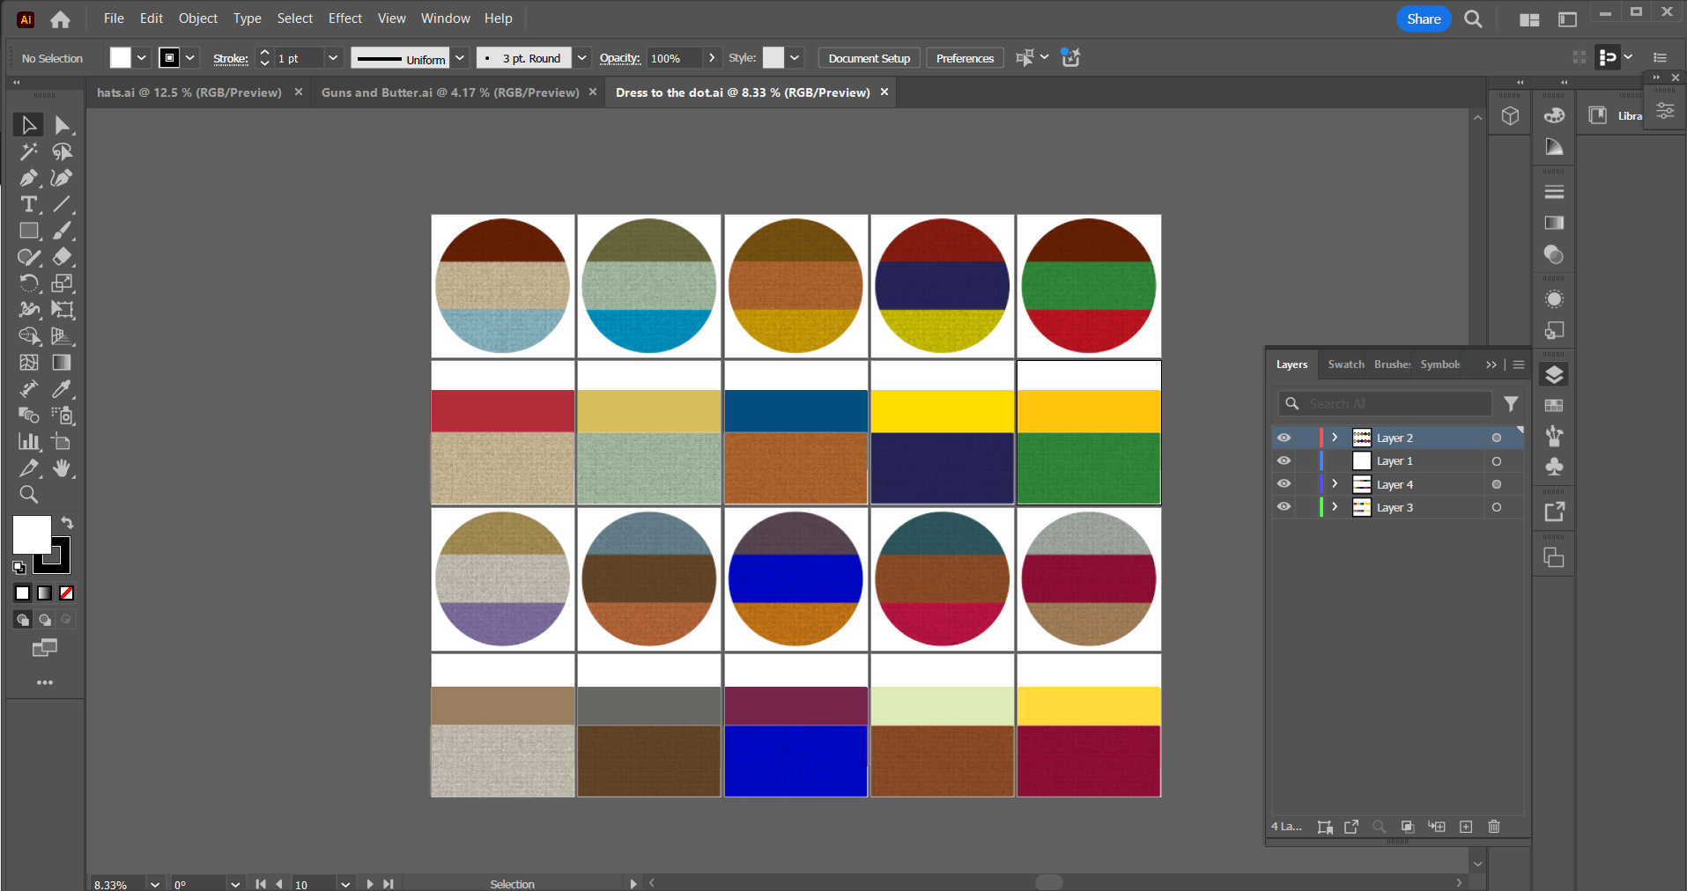Image resolution: width=1687 pixels, height=891 pixels.
Task: Click the delete layer trash icon
Action: [x=1494, y=827]
